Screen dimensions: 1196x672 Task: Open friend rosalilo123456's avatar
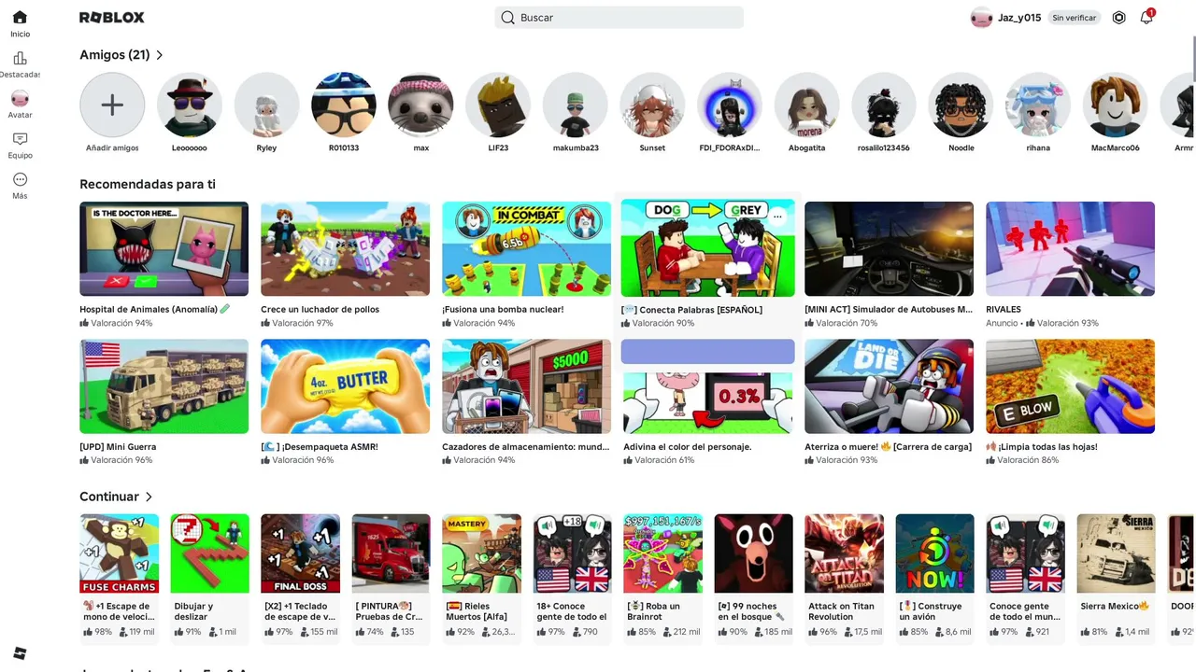884,105
